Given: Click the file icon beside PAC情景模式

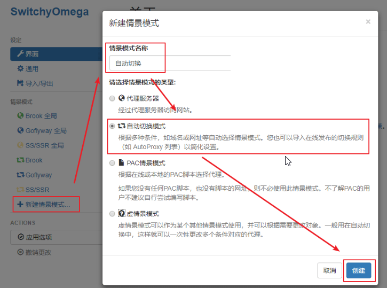Looking at the screenshot, I should (121, 162).
